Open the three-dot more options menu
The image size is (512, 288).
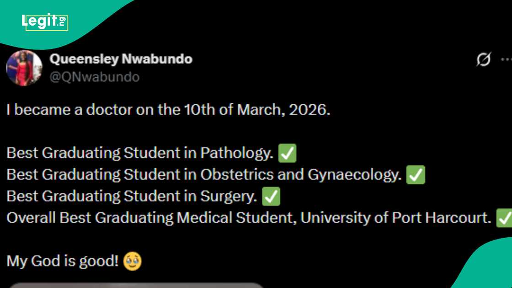point(506,59)
